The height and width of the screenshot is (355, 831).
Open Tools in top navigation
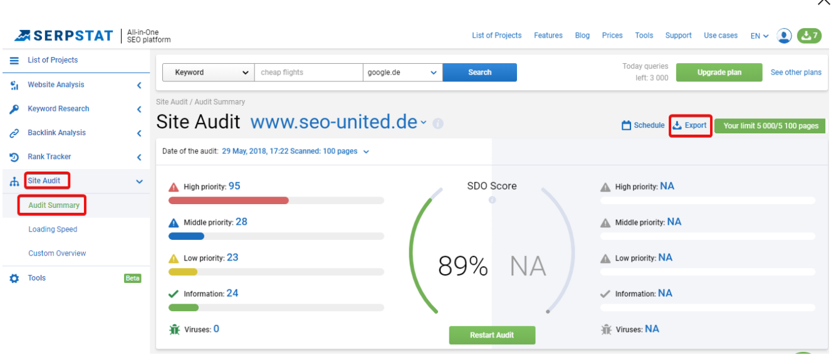pyautogui.click(x=644, y=36)
